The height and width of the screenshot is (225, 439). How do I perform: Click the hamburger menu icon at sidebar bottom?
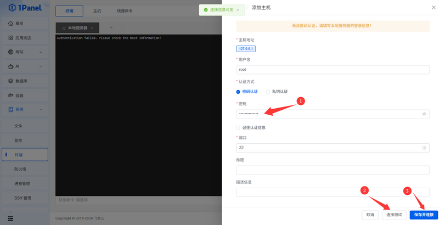pyautogui.click(x=10, y=218)
